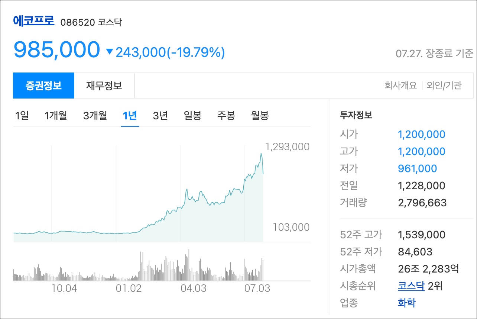Show the 3개월 chart
477x319 pixels.
click(x=94, y=116)
